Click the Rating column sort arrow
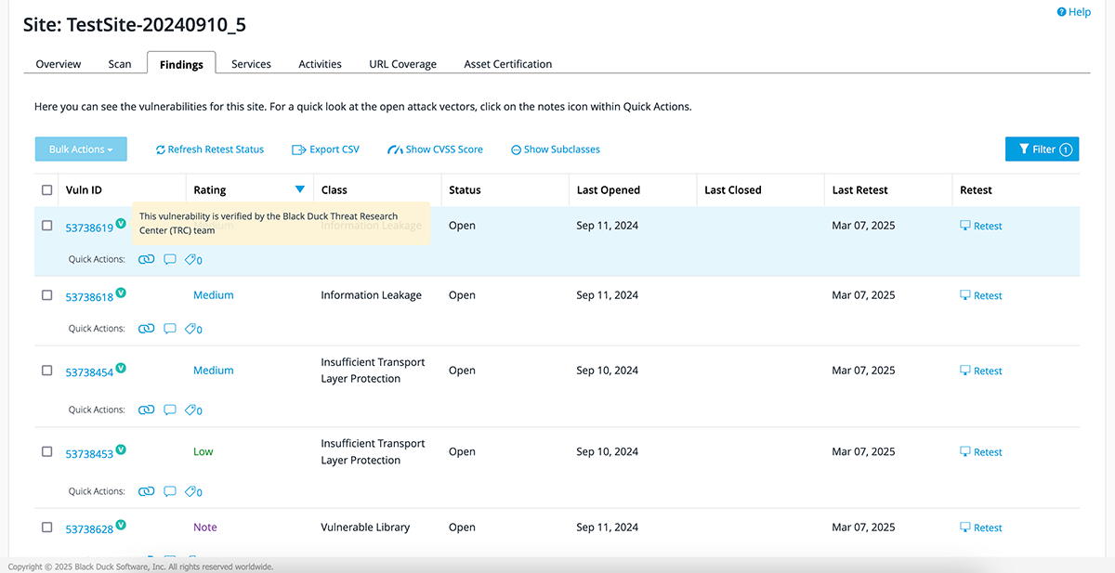Image resolution: width=1115 pixels, height=573 pixels. coord(299,189)
